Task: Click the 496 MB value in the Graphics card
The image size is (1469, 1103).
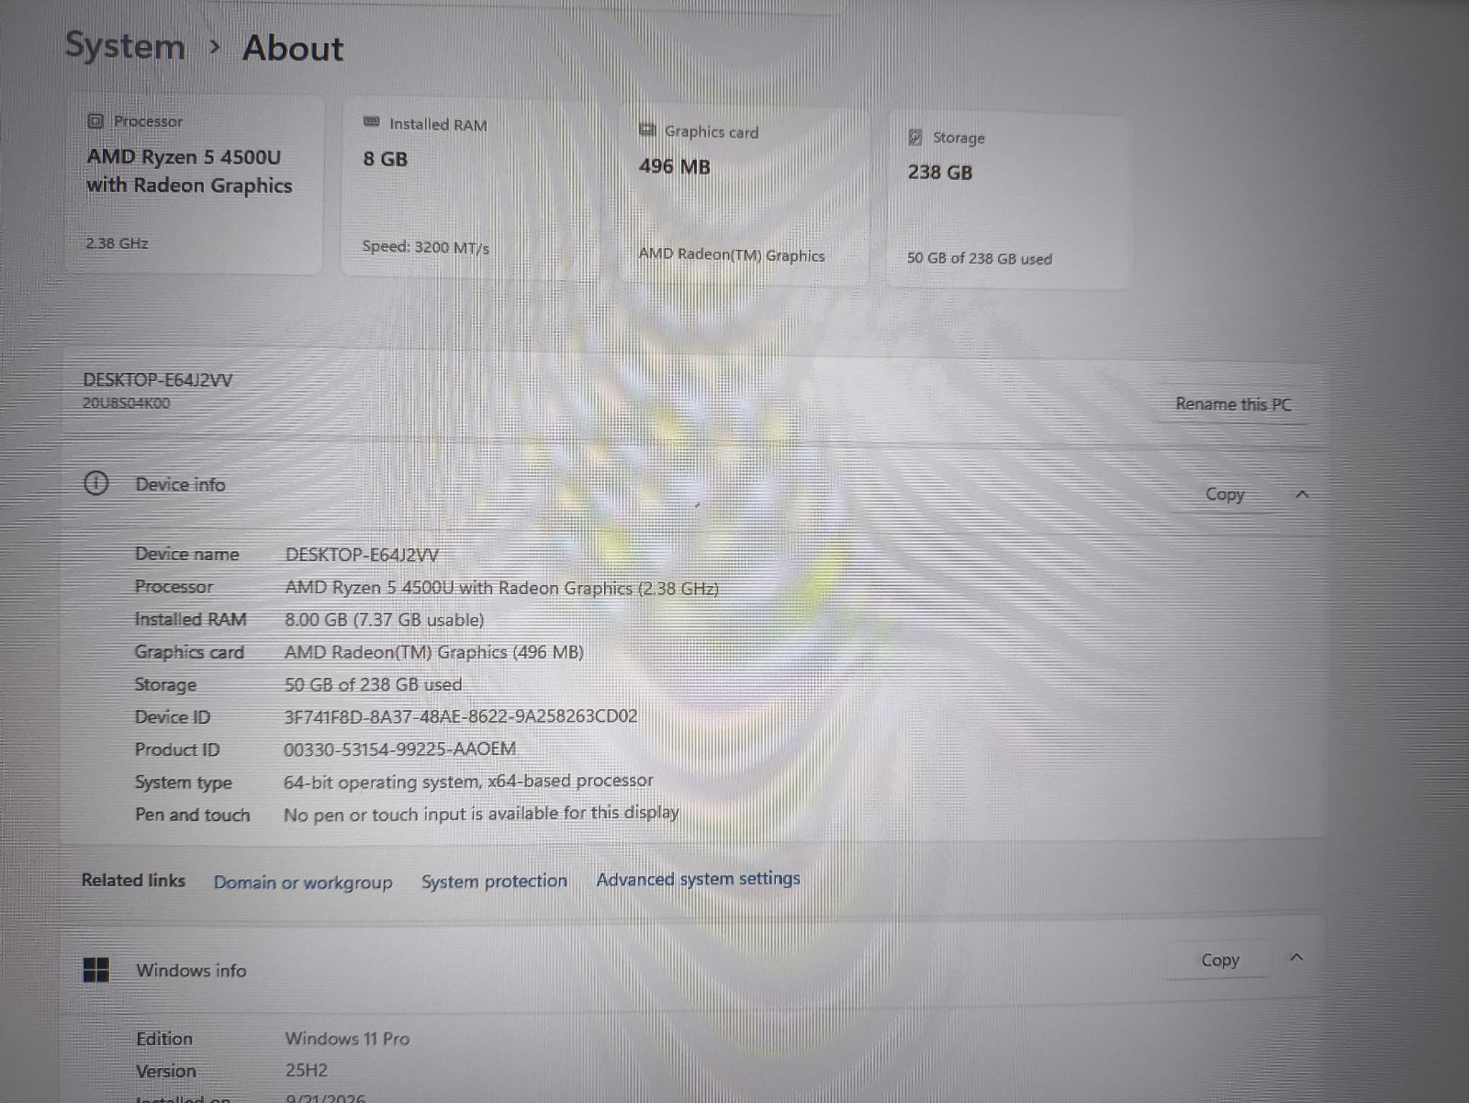Action: pos(675,166)
